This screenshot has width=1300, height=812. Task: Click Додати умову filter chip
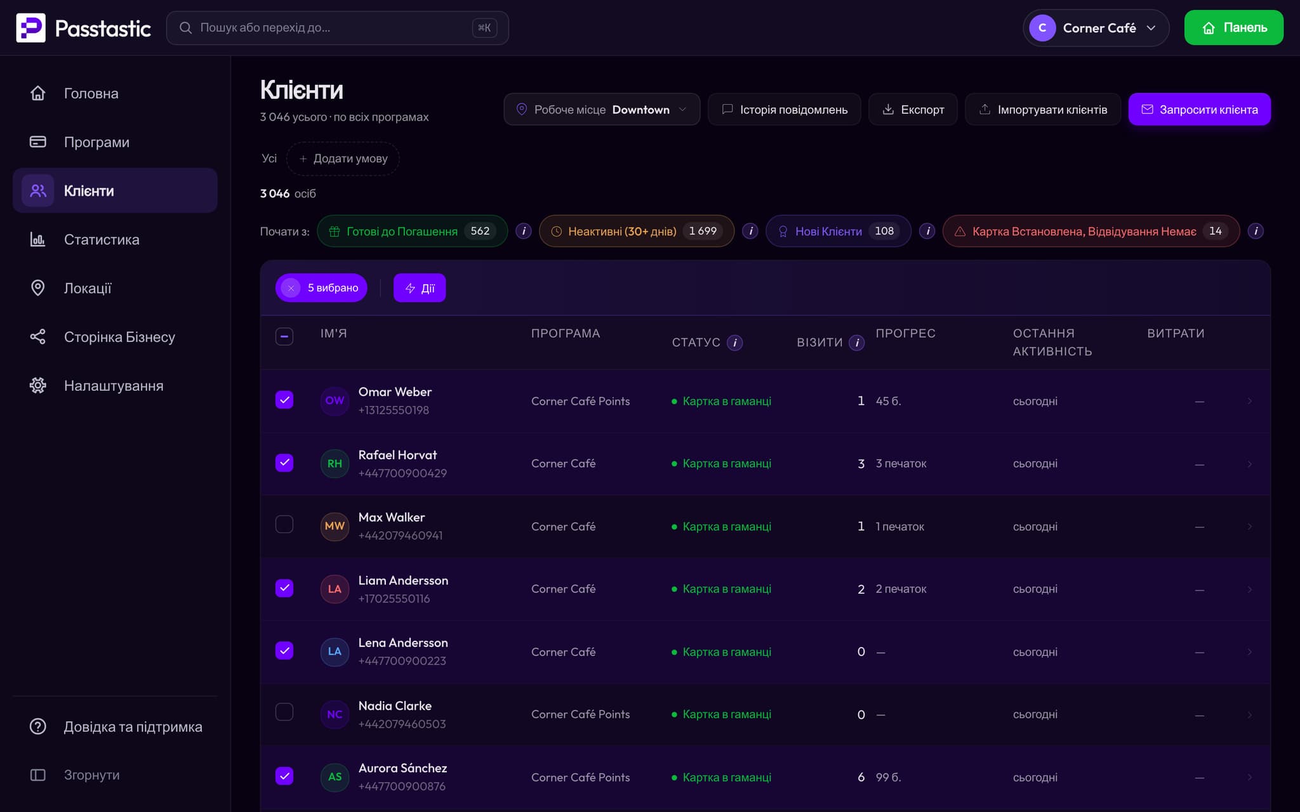(x=343, y=159)
